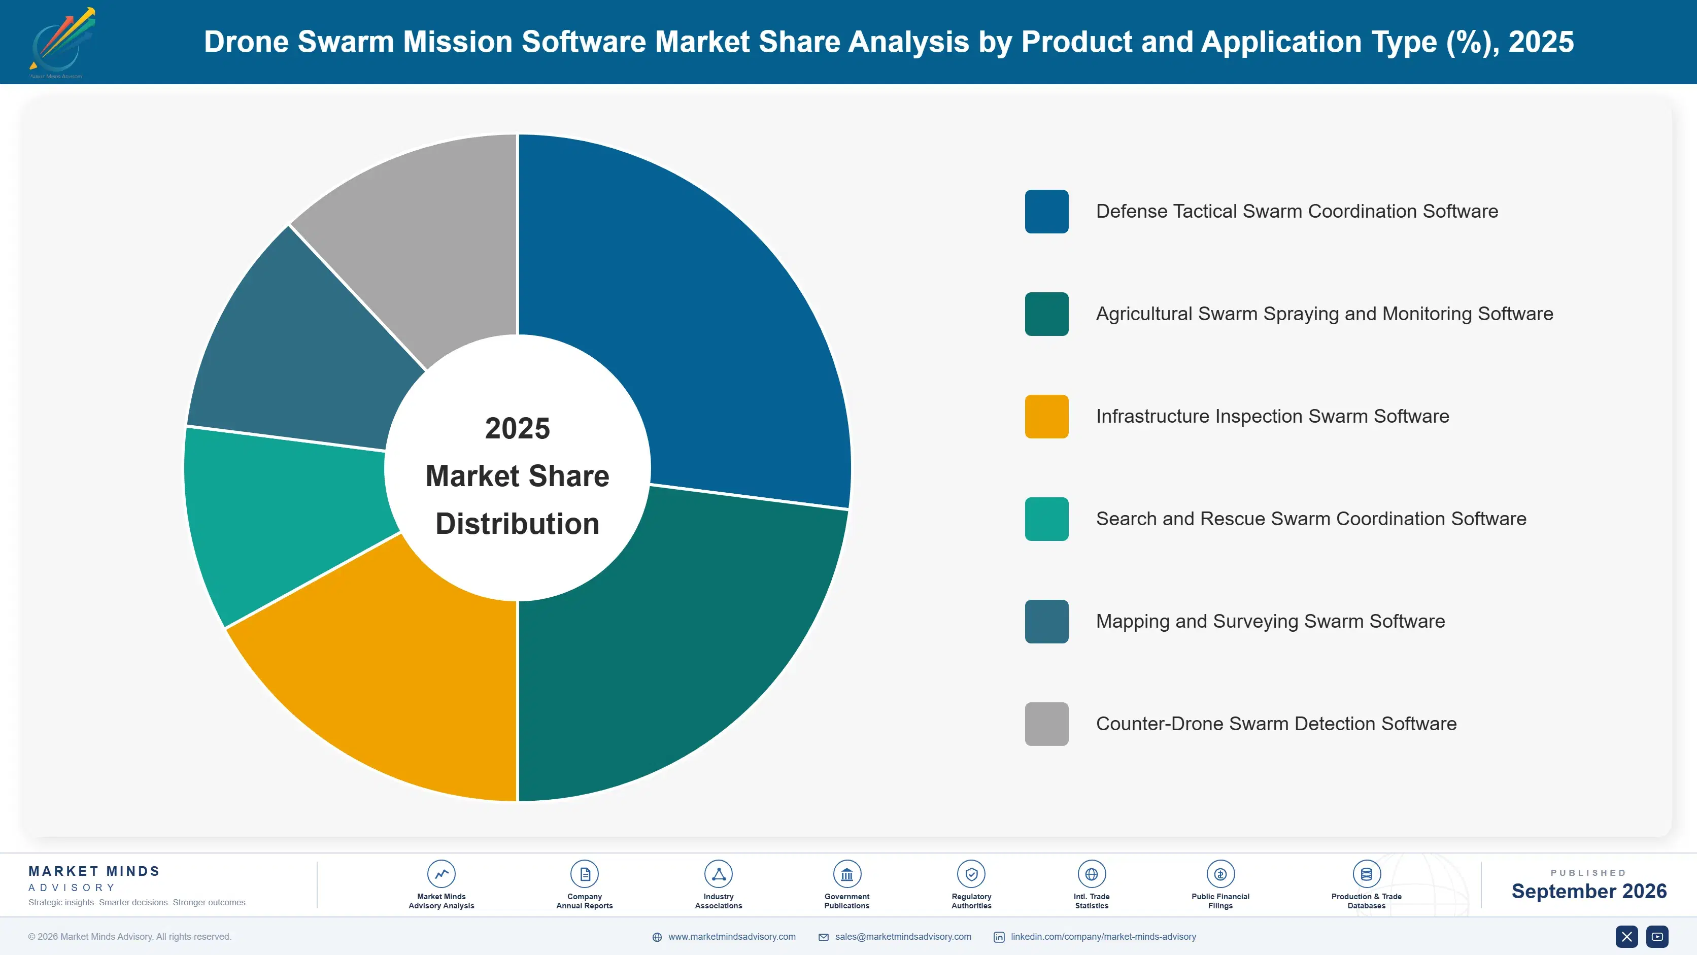Click the MARKET MINDS ADVISORY footer wordmark

(94, 878)
